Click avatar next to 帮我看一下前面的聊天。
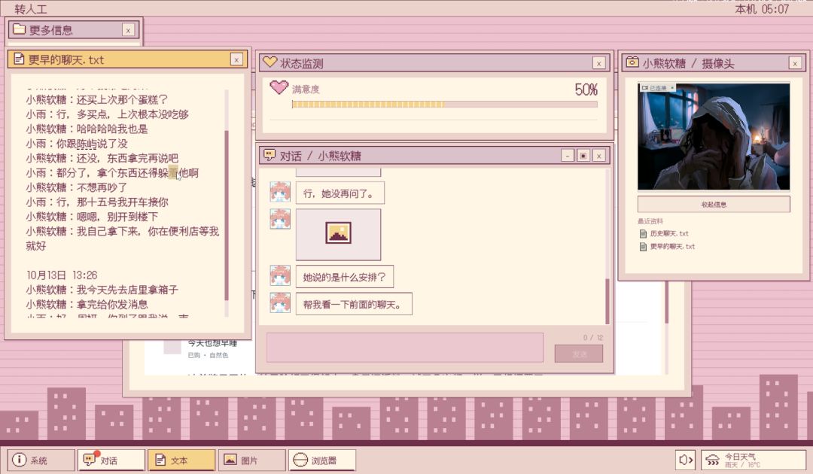The height and width of the screenshot is (474, 813). pyautogui.click(x=280, y=303)
